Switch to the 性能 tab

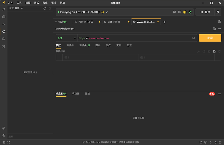pos(87,94)
